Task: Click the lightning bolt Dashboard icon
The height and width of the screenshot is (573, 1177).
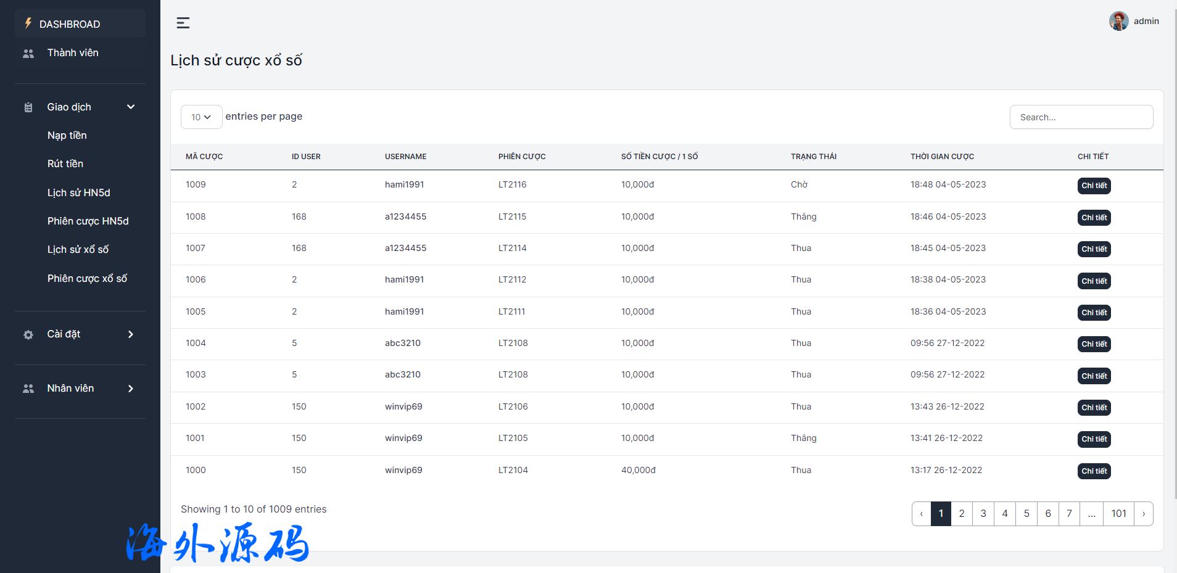Action: point(28,23)
